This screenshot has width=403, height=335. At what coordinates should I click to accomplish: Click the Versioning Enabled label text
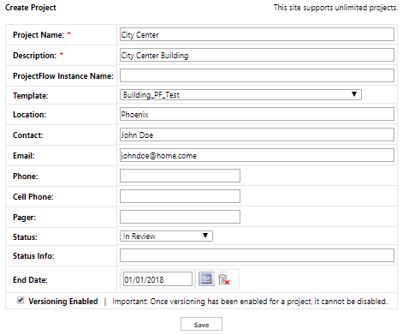coord(63,302)
